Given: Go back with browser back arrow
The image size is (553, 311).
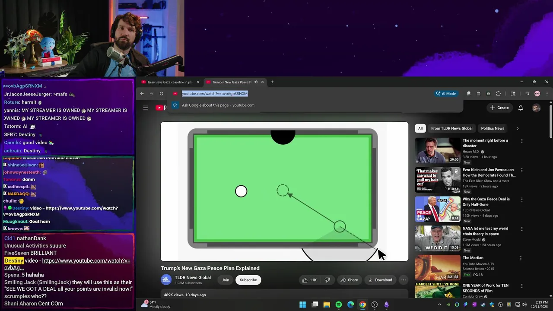Looking at the screenshot, I should pyautogui.click(x=142, y=93).
